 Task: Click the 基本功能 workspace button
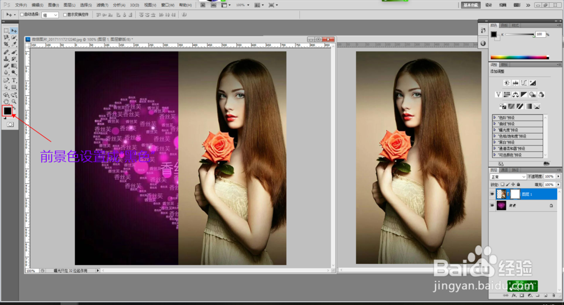(470, 5)
